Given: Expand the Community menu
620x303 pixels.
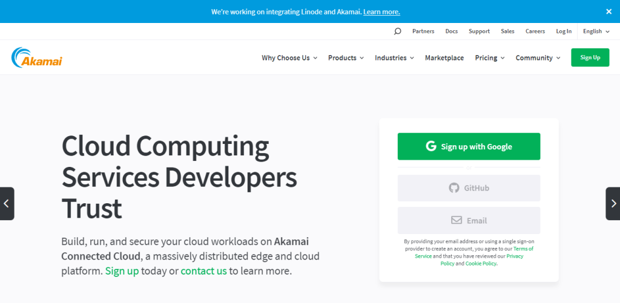Looking at the screenshot, I should coord(538,57).
